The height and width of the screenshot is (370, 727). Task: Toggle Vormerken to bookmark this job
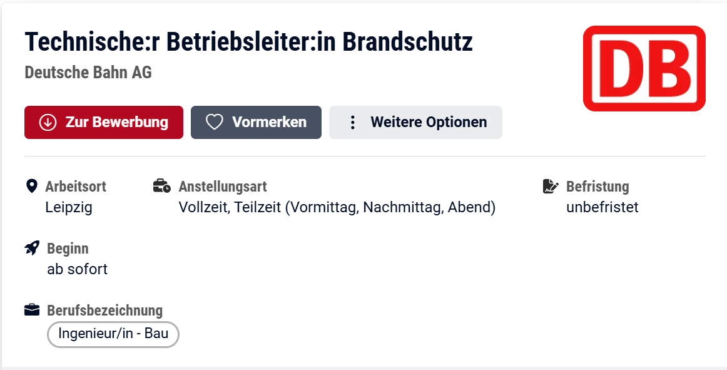point(256,122)
